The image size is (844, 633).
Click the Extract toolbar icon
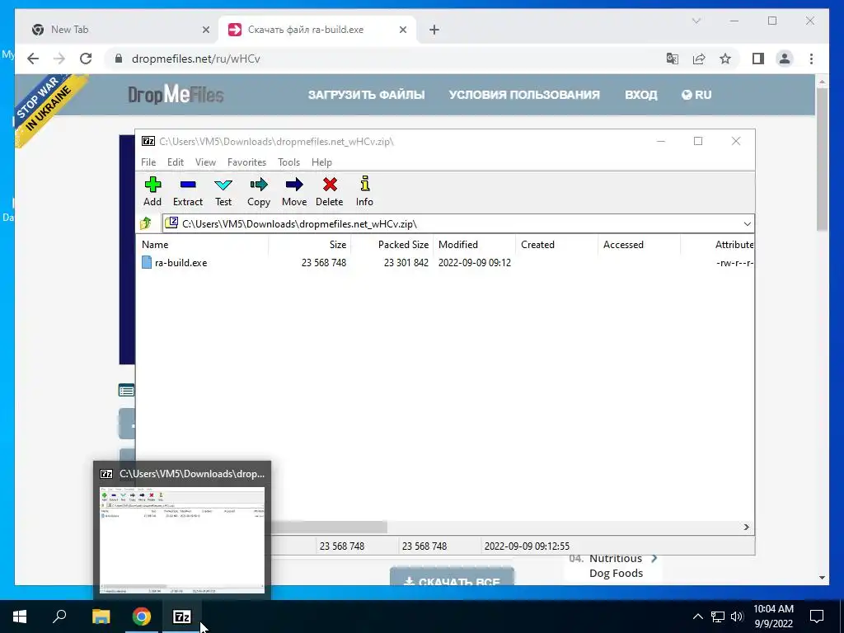188,191
